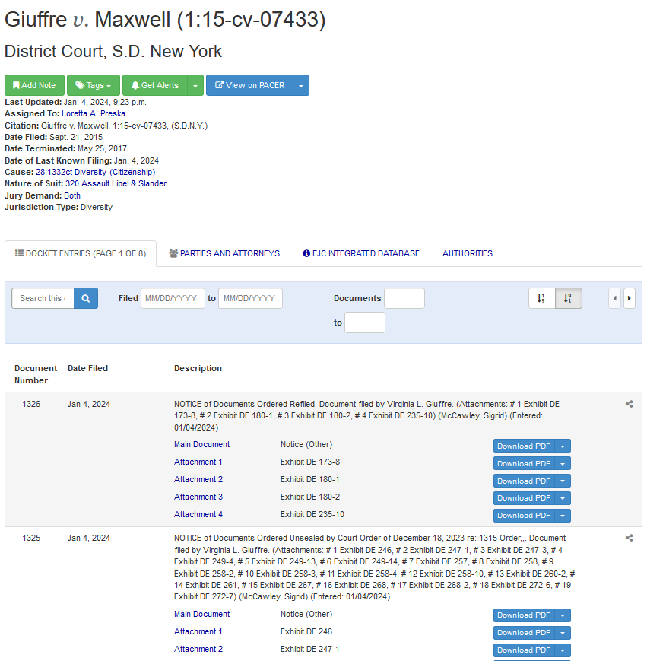Expand download options for Exhibit DE 180-1

pos(563,481)
